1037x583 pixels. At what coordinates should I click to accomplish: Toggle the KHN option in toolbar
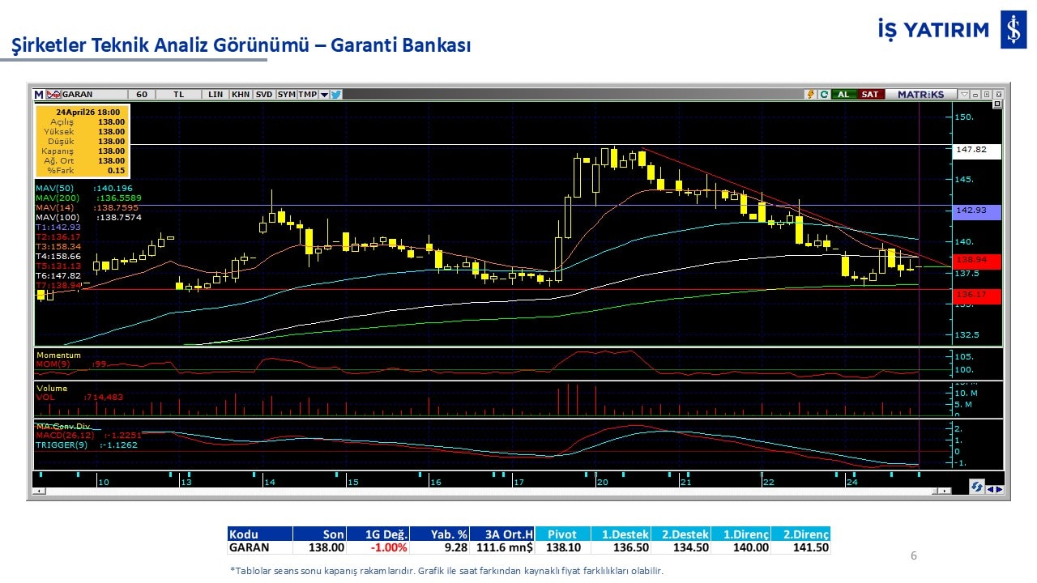pyautogui.click(x=241, y=94)
